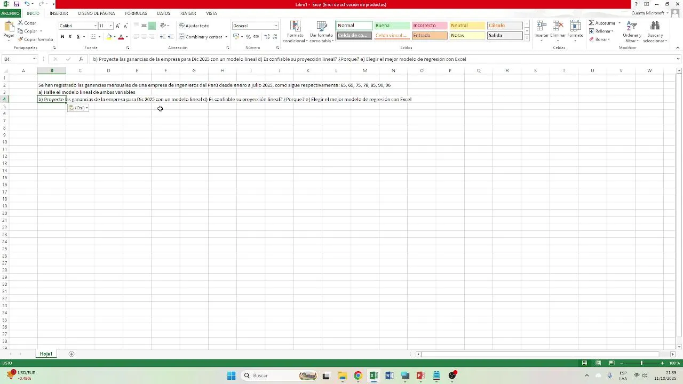This screenshot has width=683, height=384.
Task: Expand Dar formato como tabla menu
Action: [x=321, y=32]
